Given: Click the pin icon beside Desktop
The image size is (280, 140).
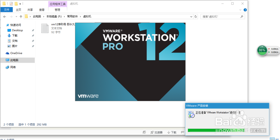Looking at the screenshot, I should click(33, 30).
